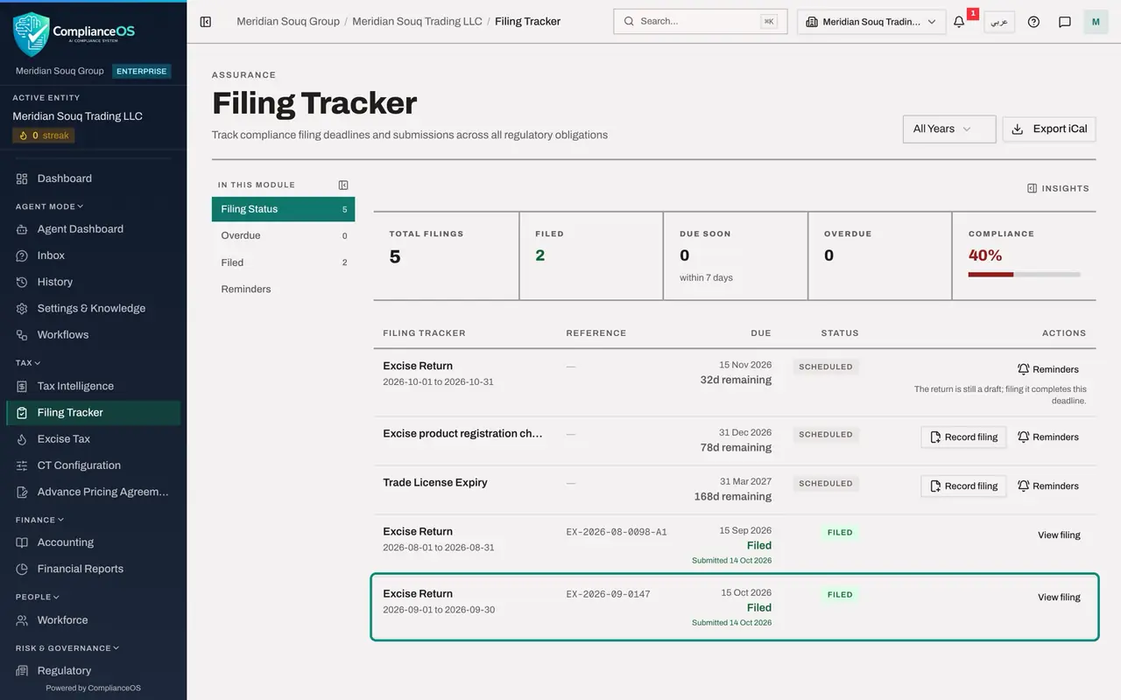Select the Reminders module tab

pos(283,289)
